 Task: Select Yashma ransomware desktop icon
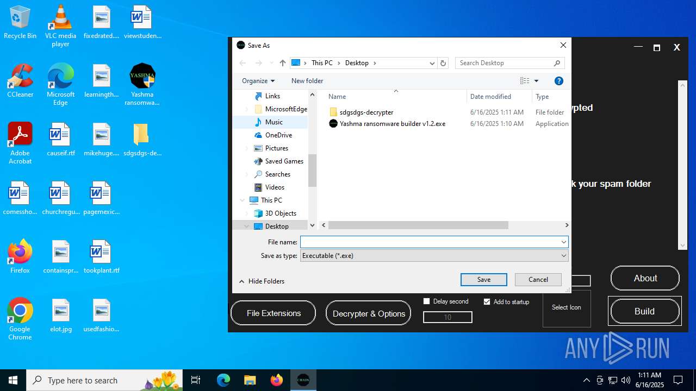click(x=142, y=85)
